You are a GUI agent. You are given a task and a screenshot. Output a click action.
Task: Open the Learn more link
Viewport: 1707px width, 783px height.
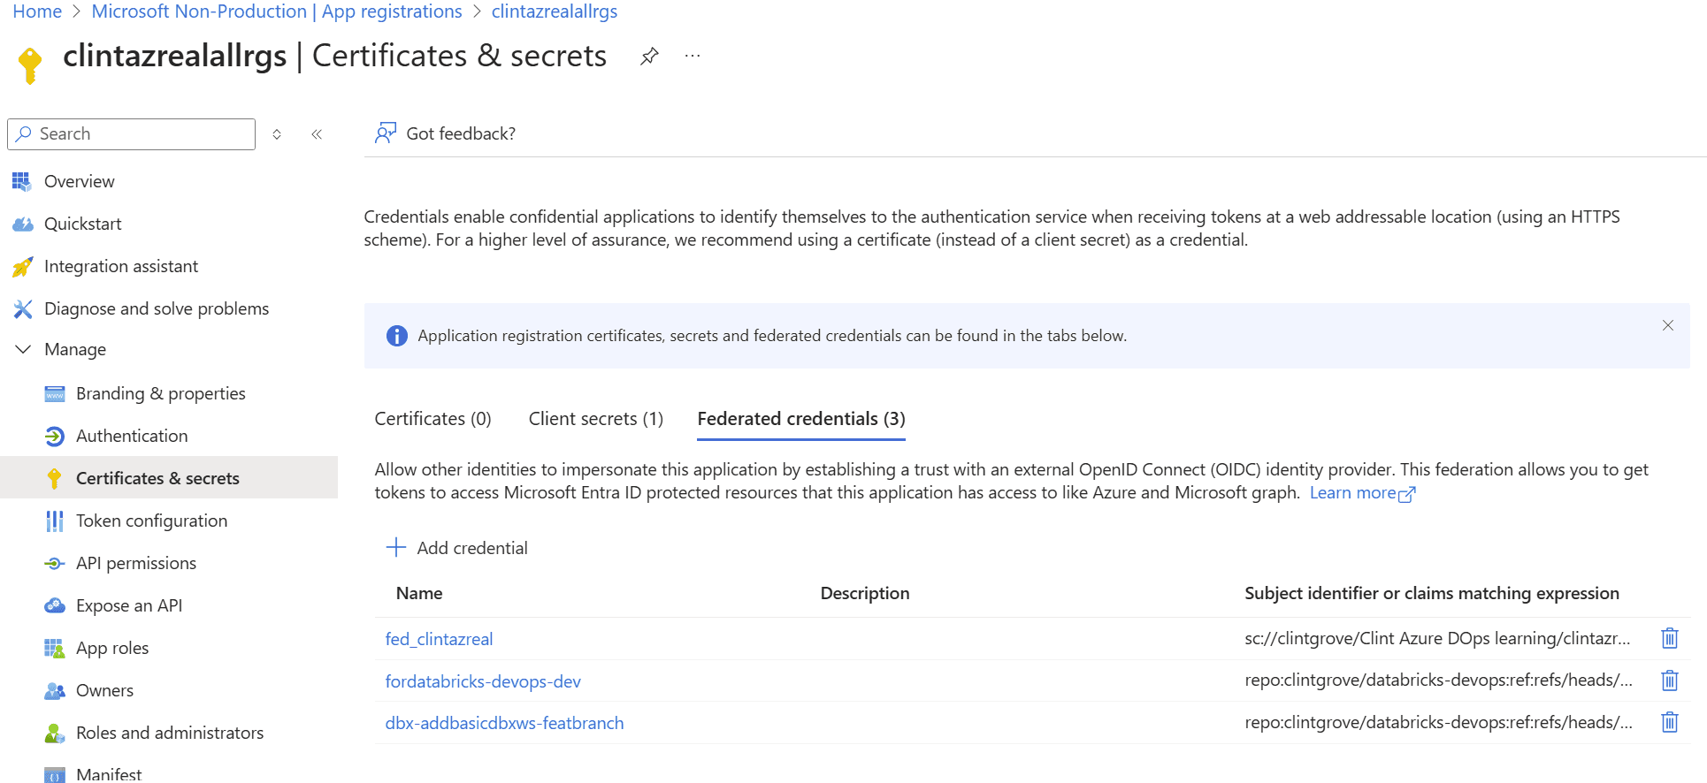point(1362,493)
